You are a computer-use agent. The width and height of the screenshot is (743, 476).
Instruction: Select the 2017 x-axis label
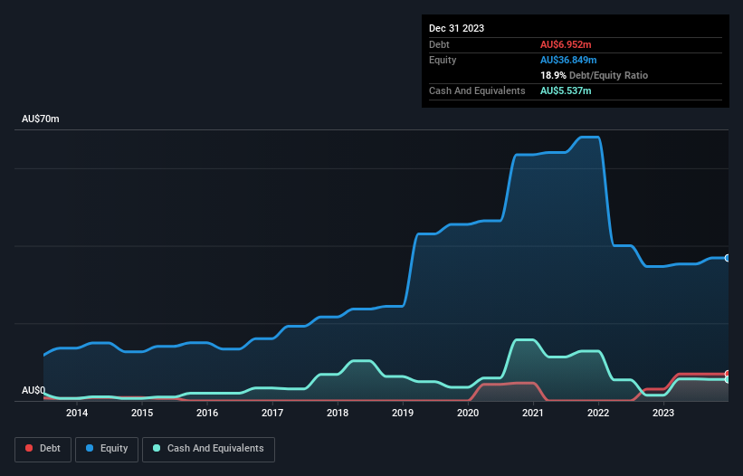[272, 413]
